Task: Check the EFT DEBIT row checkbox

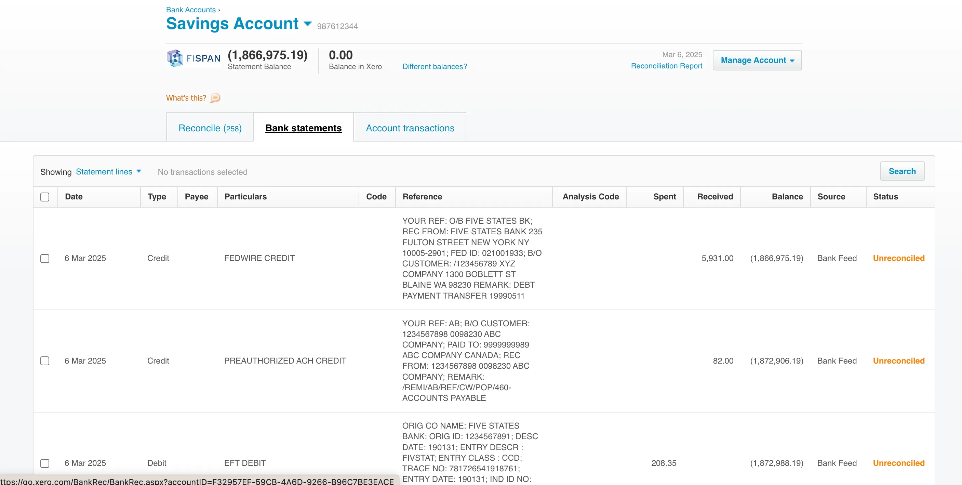Action: pos(45,463)
